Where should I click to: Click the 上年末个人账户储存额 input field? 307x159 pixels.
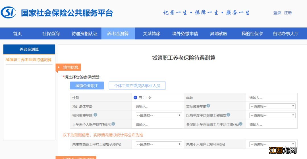[x=158, y=124]
